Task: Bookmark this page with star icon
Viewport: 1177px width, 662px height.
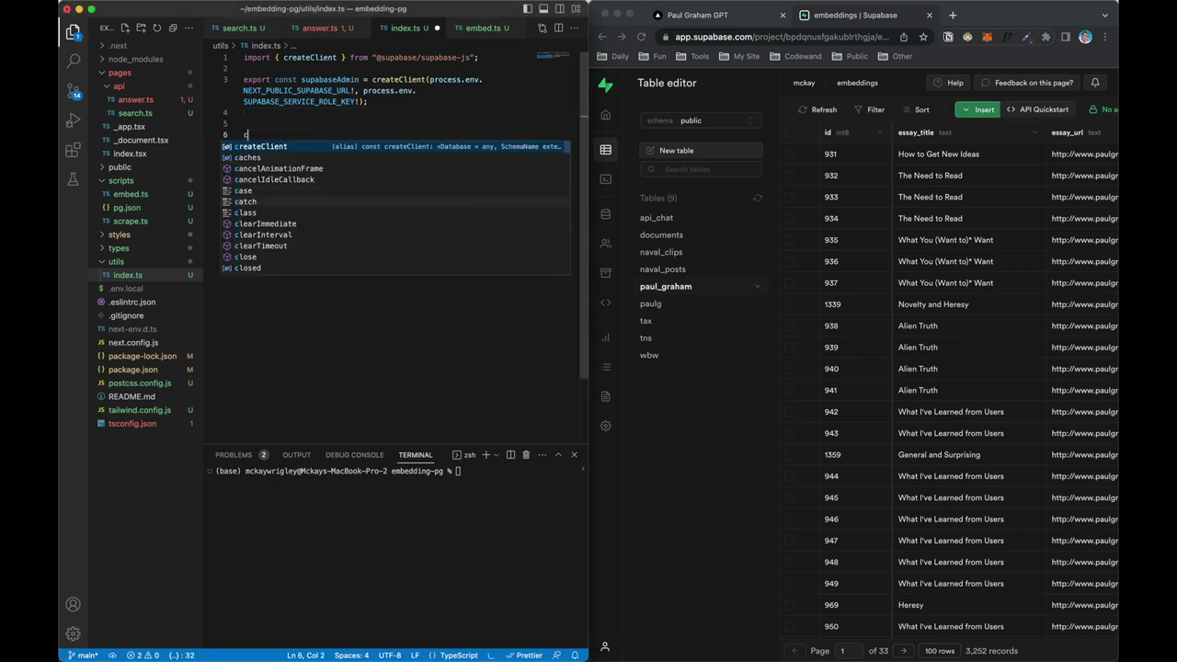Action: click(x=922, y=37)
